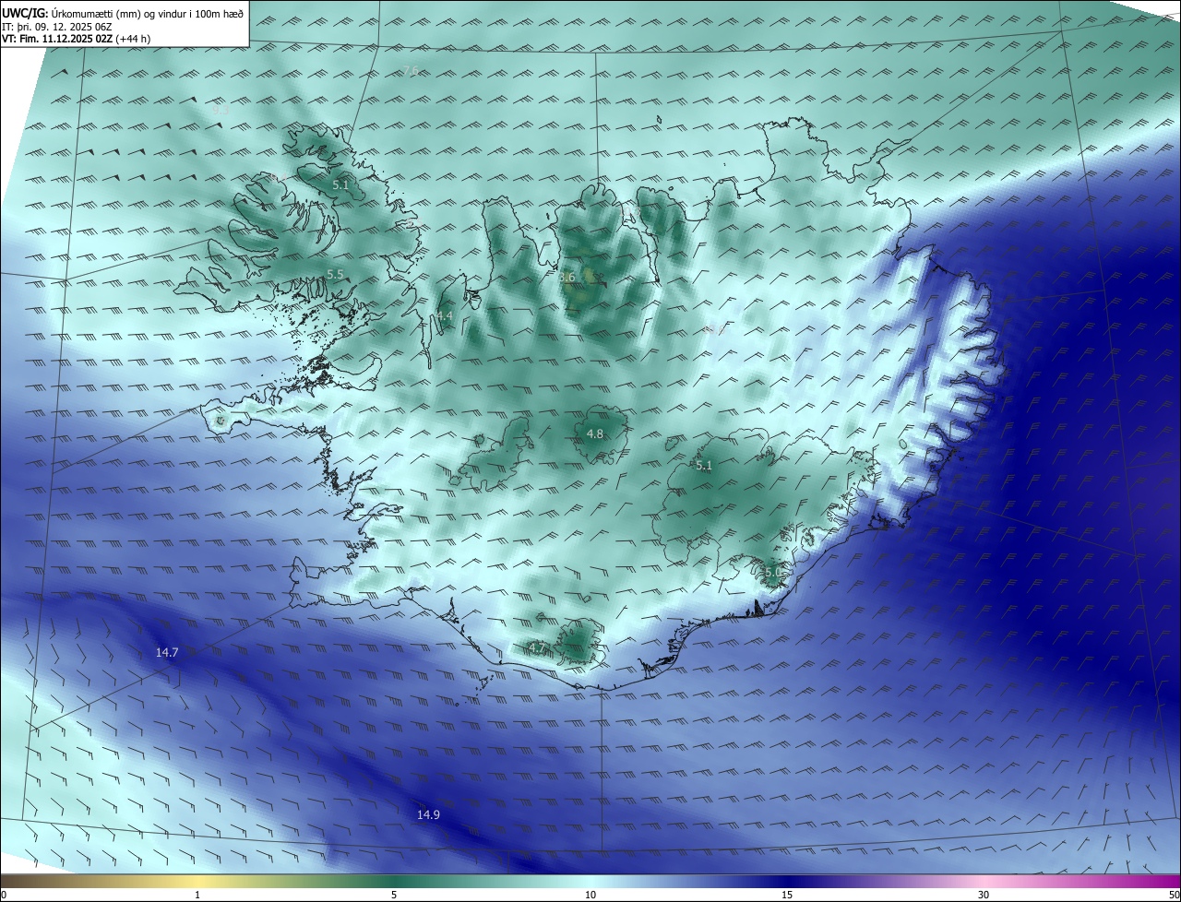Viewport: 1181px width, 902px height.
Task: Click the 15 tick on the color scale
Action: [787, 895]
